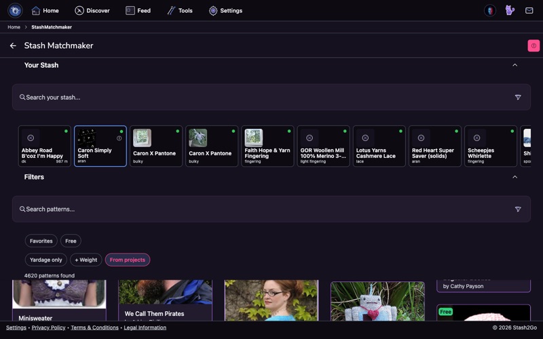
Task: Click the Home breadcrumb link
Action: coord(14,27)
